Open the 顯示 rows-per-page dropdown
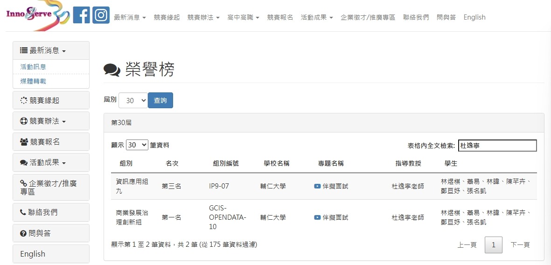This screenshot has height=265, width=551. pos(137,145)
